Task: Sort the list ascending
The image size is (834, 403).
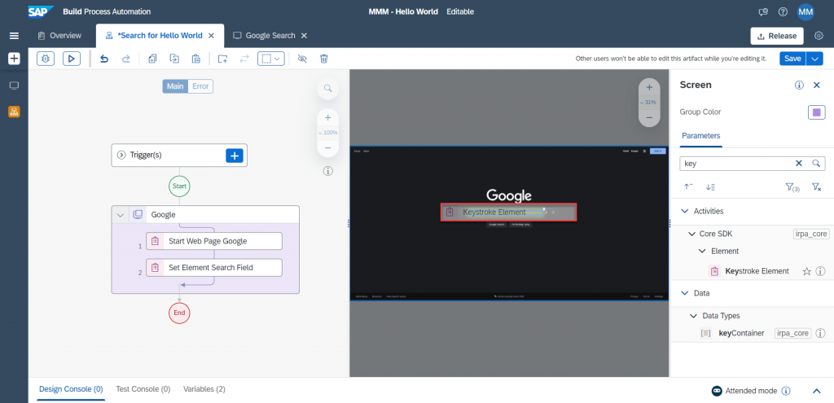Action: (x=687, y=186)
